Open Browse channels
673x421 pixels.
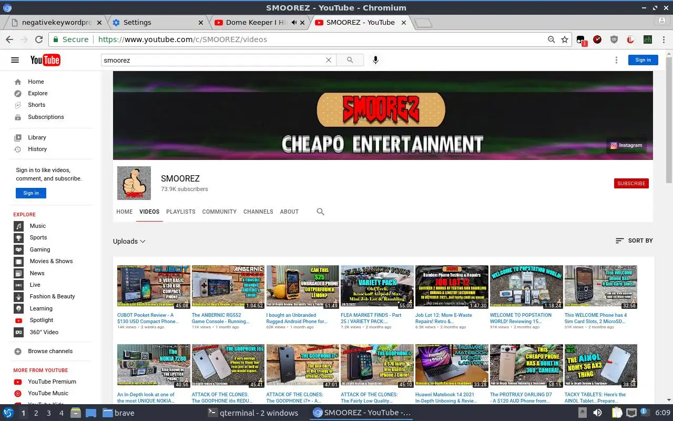[50, 351]
